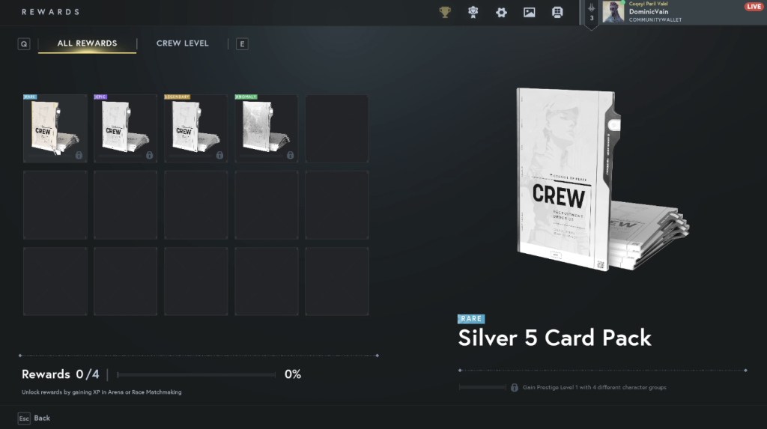This screenshot has height=429, width=767.
Task: Click Rewards 0/4 counter
Action: coord(60,374)
